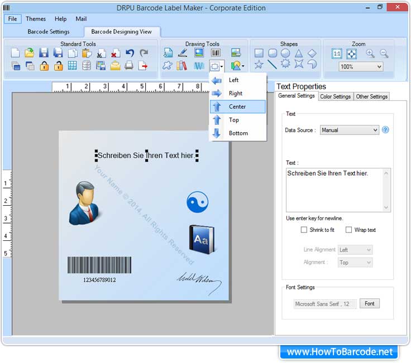This screenshot has height=363, width=411.
Task: Switch to the Other Settings tab
Action: pyautogui.click(x=371, y=96)
